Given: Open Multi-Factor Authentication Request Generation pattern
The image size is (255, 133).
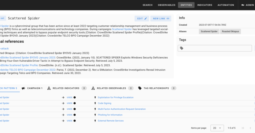Looking at the screenshot, I should coord(122,109).
